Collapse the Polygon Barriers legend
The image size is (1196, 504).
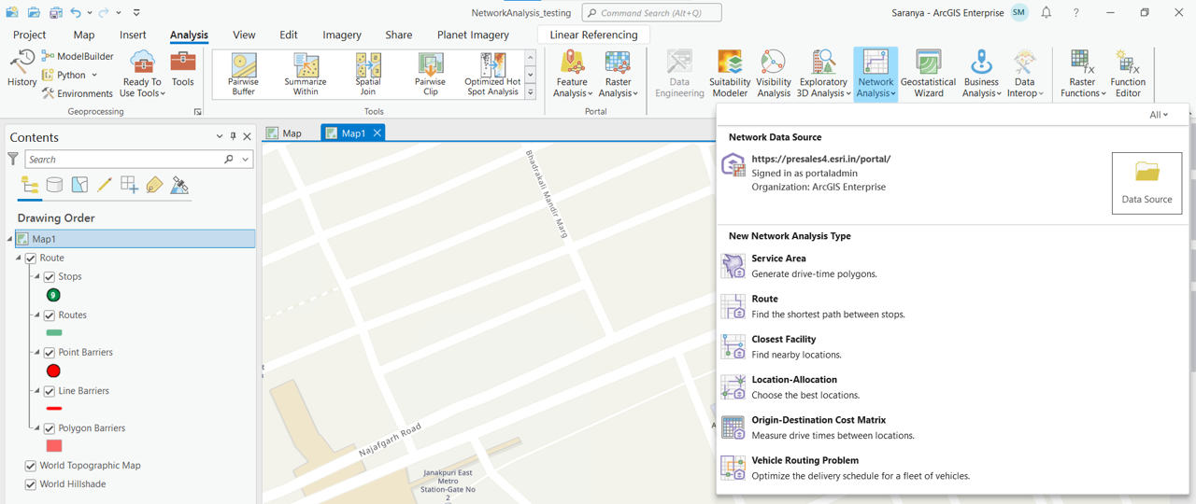tap(37, 428)
